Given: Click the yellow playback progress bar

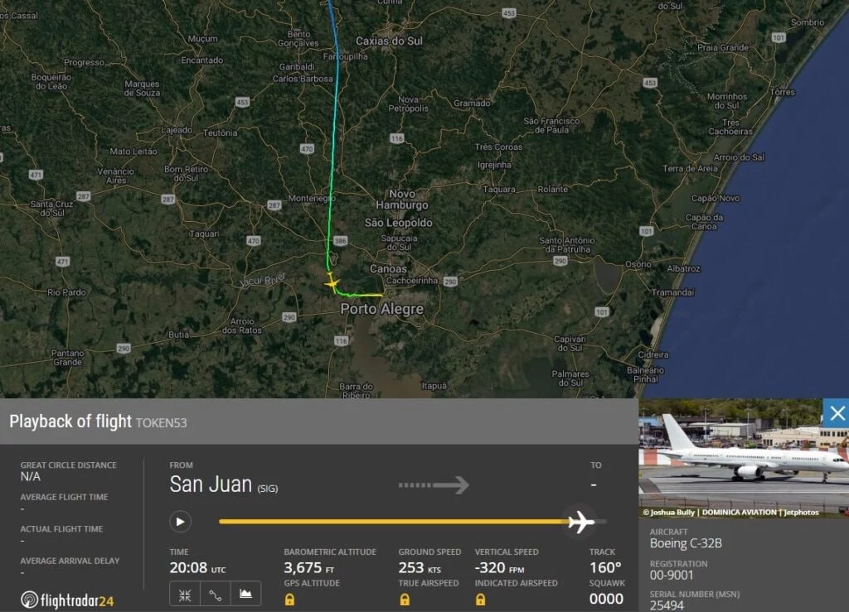Looking at the screenshot, I should 394,522.
